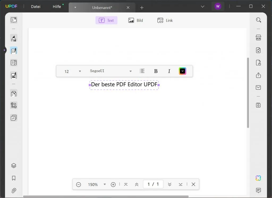The image size is (272, 198).
Task: Expand the tab overview chevron in title bar
Action: tap(202, 7)
